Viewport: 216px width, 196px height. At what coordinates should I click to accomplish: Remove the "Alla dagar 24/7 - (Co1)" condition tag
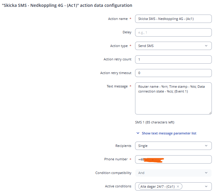click(178, 186)
